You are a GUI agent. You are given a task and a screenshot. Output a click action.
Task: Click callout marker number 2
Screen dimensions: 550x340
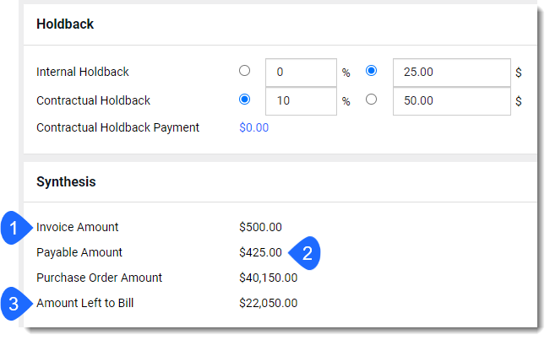pos(306,253)
